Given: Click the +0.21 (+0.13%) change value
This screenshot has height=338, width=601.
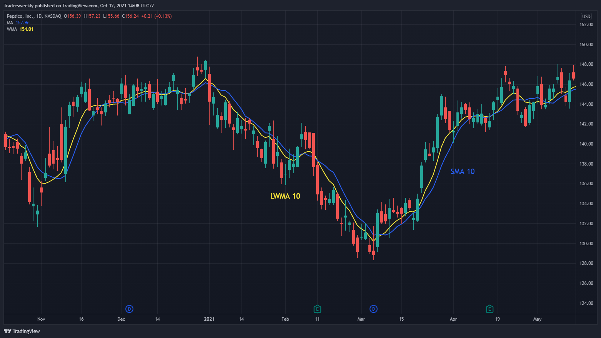Looking at the screenshot, I should click(156, 16).
